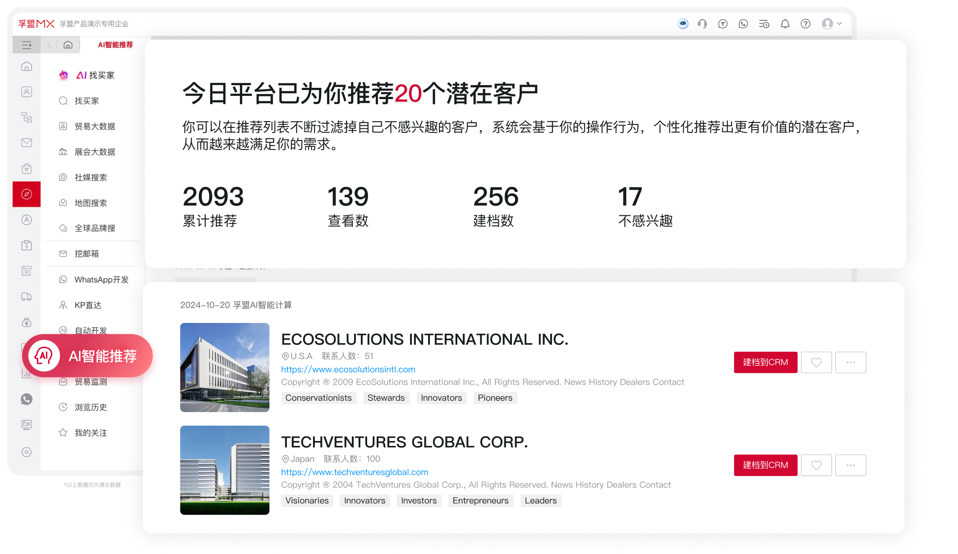Image resolution: width=958 pixels, height=554 pixels.
Task: Open the notification bell at the top right
Action: click(x=785, y=24)
